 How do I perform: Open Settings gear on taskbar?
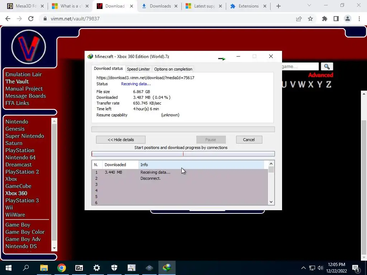click(x=97, y=268)
